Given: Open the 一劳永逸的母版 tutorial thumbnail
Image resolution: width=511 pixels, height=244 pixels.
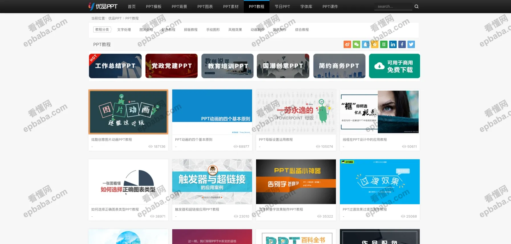Looking at the screenshot, I should pos(296,112).
